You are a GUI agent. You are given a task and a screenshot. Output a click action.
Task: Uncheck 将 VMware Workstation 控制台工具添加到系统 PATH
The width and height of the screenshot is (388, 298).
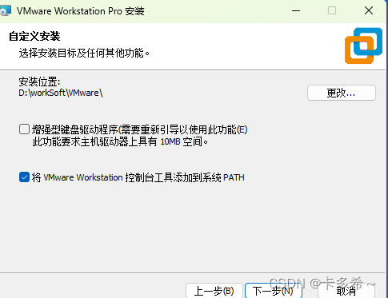click(x=24, y=177)
